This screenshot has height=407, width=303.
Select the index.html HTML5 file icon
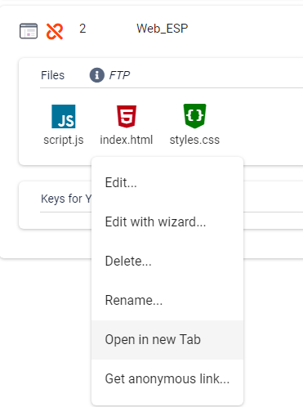coord(127,116)
